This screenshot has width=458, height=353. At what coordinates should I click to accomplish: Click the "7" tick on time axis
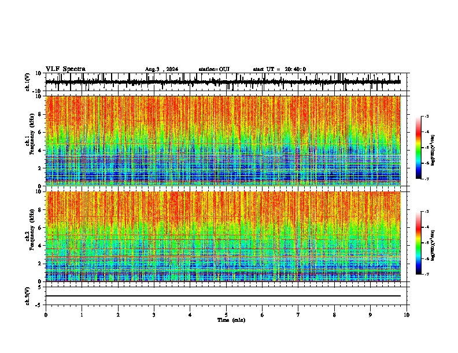coord(298,315)
